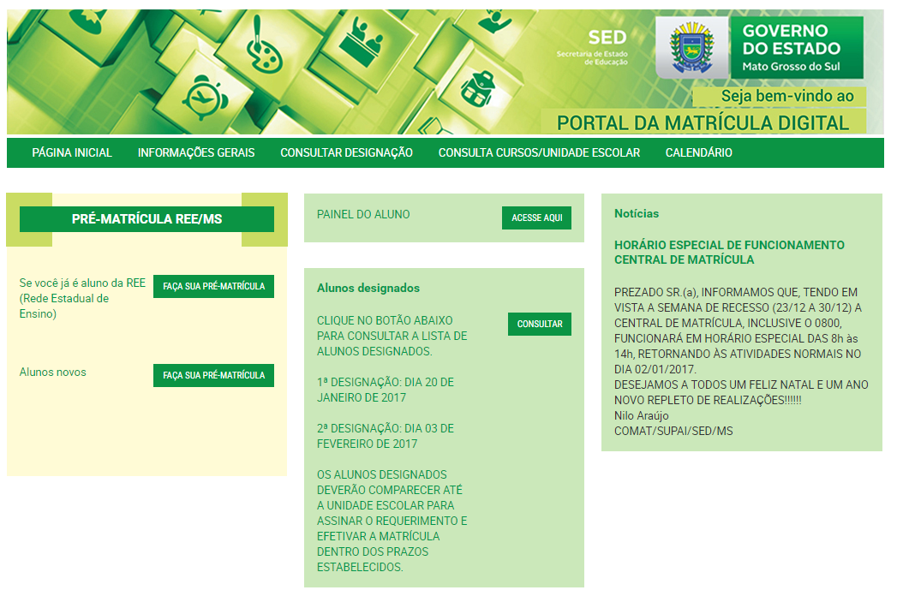Go to CONSULTA CURSOS/UNIDADE ESCOLAR

pyautogui.click(x=539, y=152)
